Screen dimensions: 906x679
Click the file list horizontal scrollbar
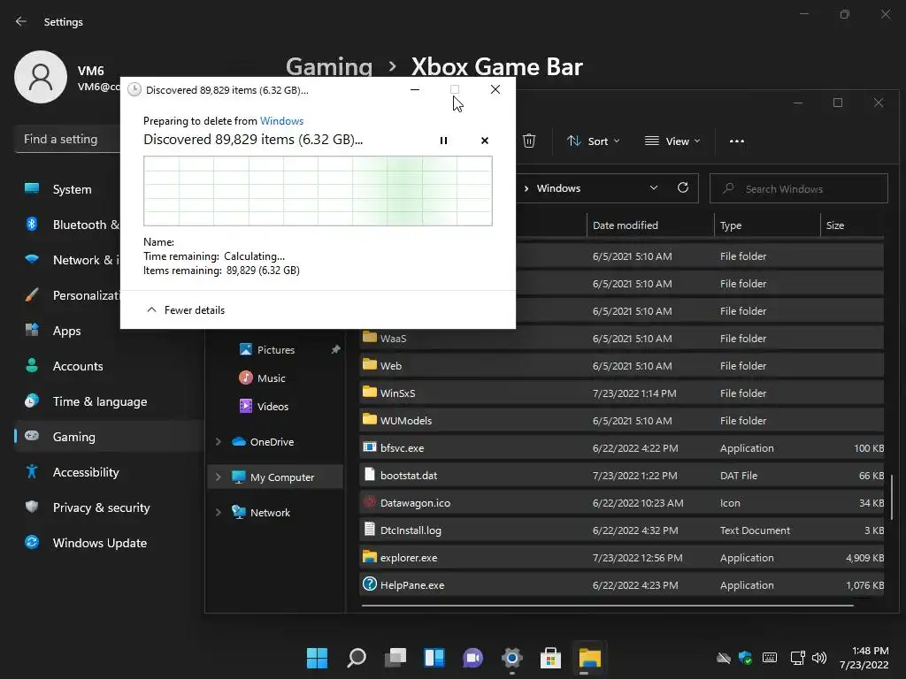pos(607,606)
